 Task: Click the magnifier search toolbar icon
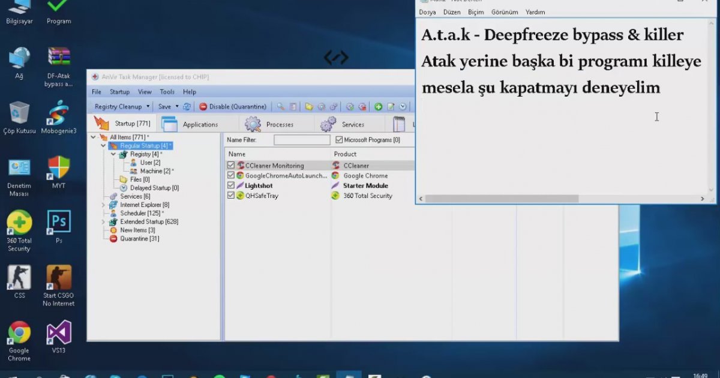(280, 107)
